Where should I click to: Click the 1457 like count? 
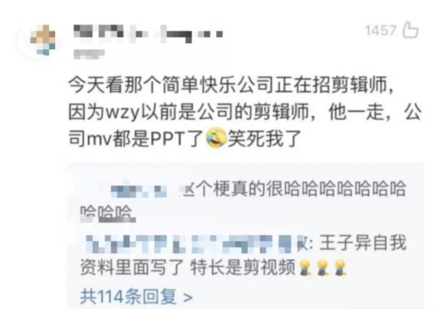(381, 30)
